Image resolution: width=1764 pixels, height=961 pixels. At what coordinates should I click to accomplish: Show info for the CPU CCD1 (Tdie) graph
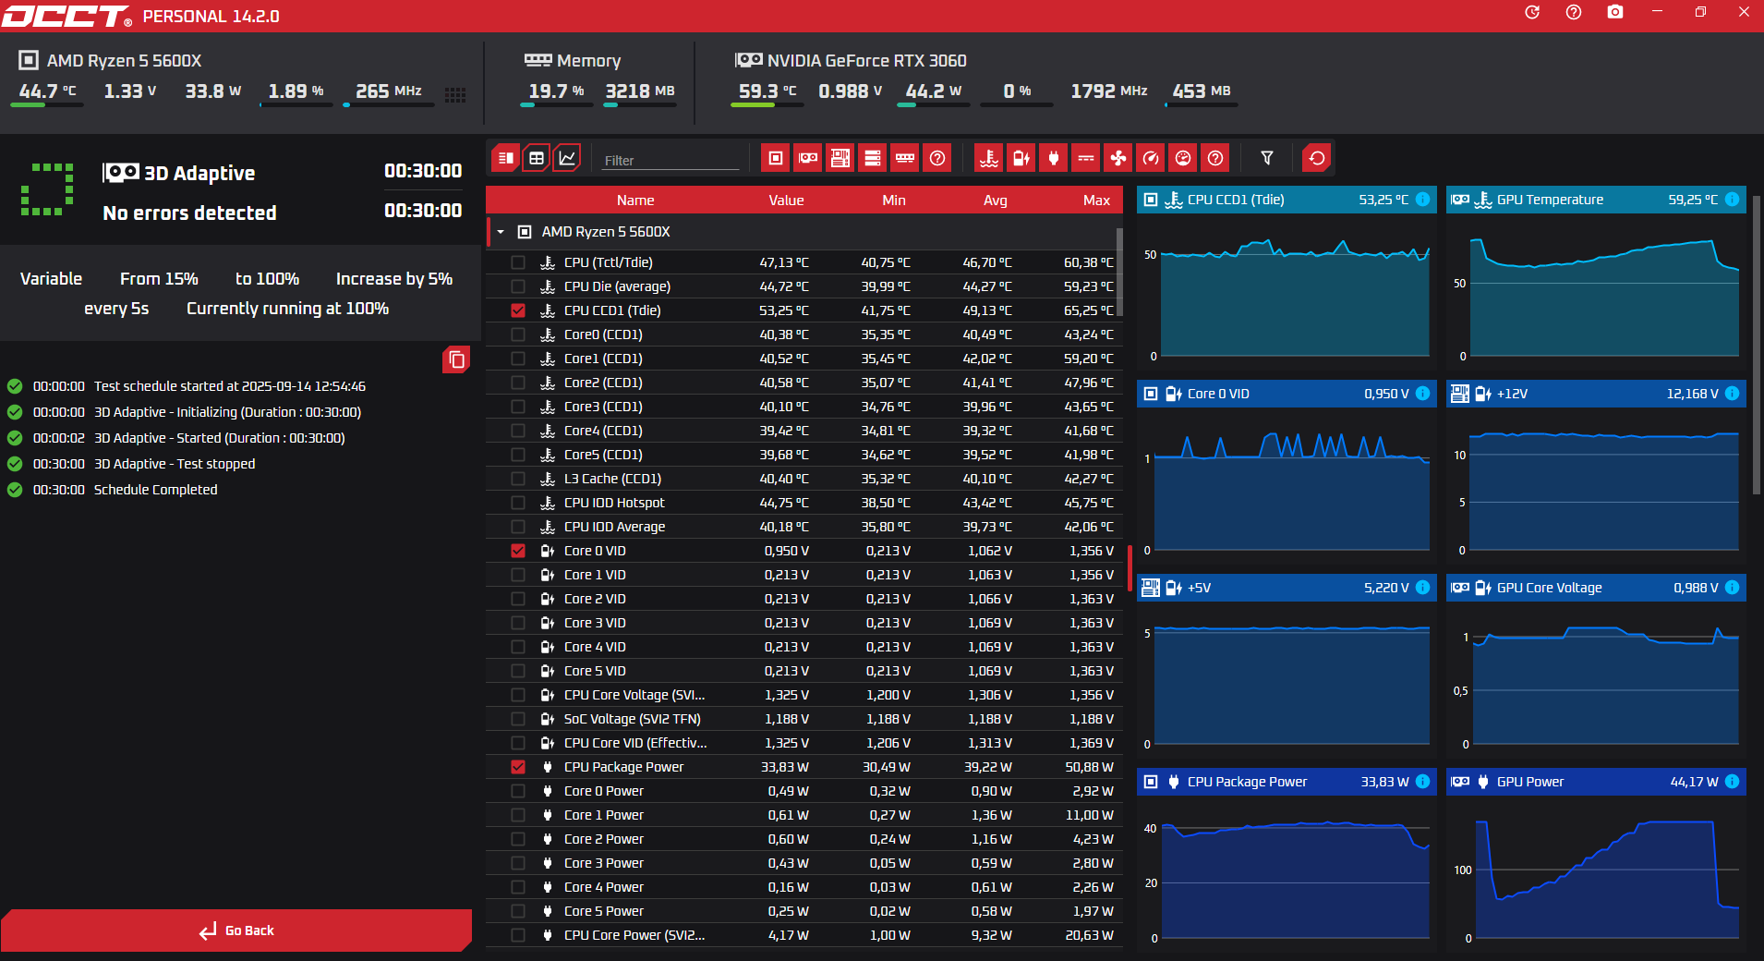[1423, 200]
